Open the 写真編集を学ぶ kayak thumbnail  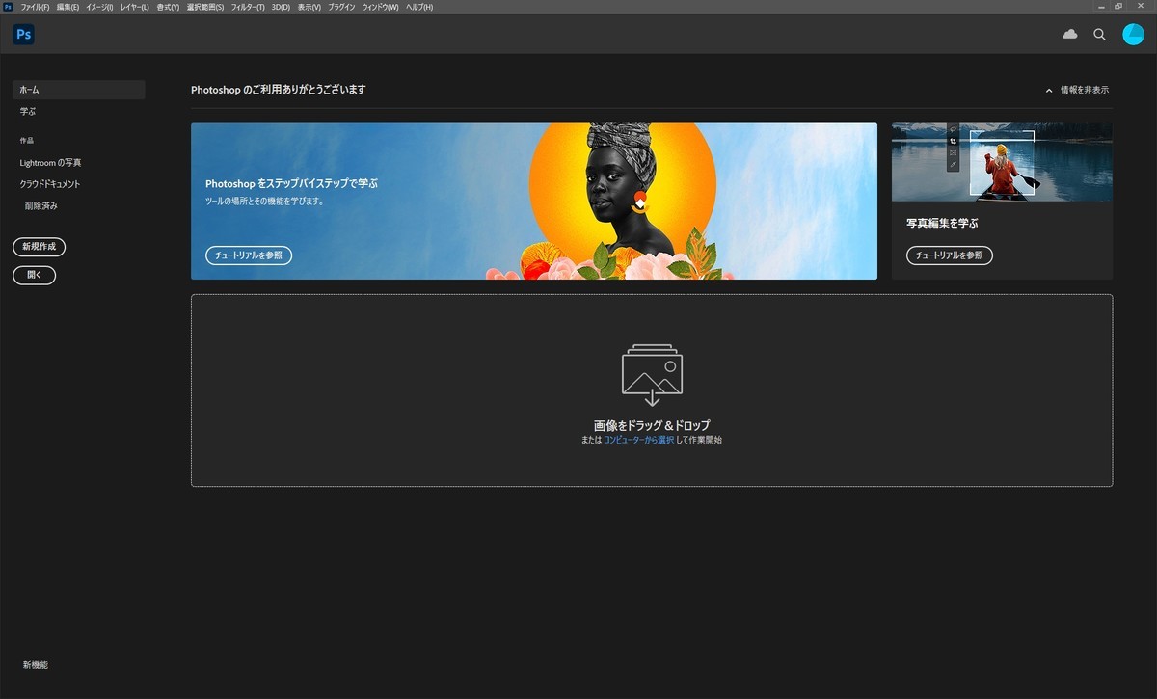click(x=1002, y=162)
